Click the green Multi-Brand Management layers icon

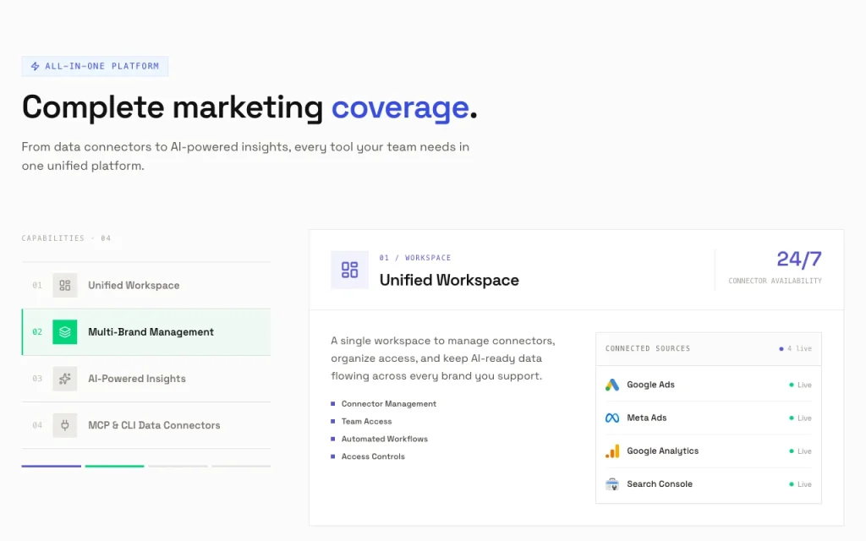coord(64,331)
